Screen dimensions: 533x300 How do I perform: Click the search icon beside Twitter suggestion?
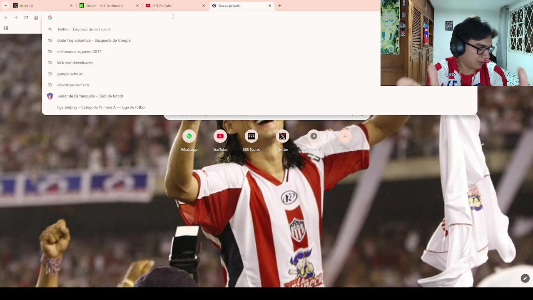tap(50, 29)
